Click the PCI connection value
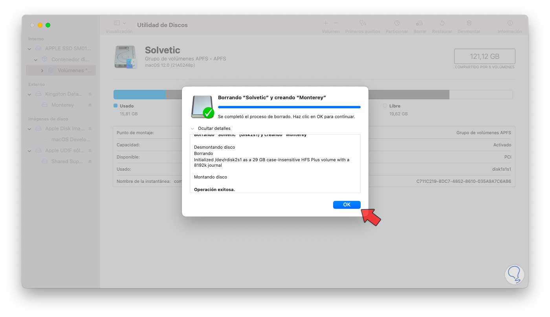550x317 pixels. coord(508,157)
